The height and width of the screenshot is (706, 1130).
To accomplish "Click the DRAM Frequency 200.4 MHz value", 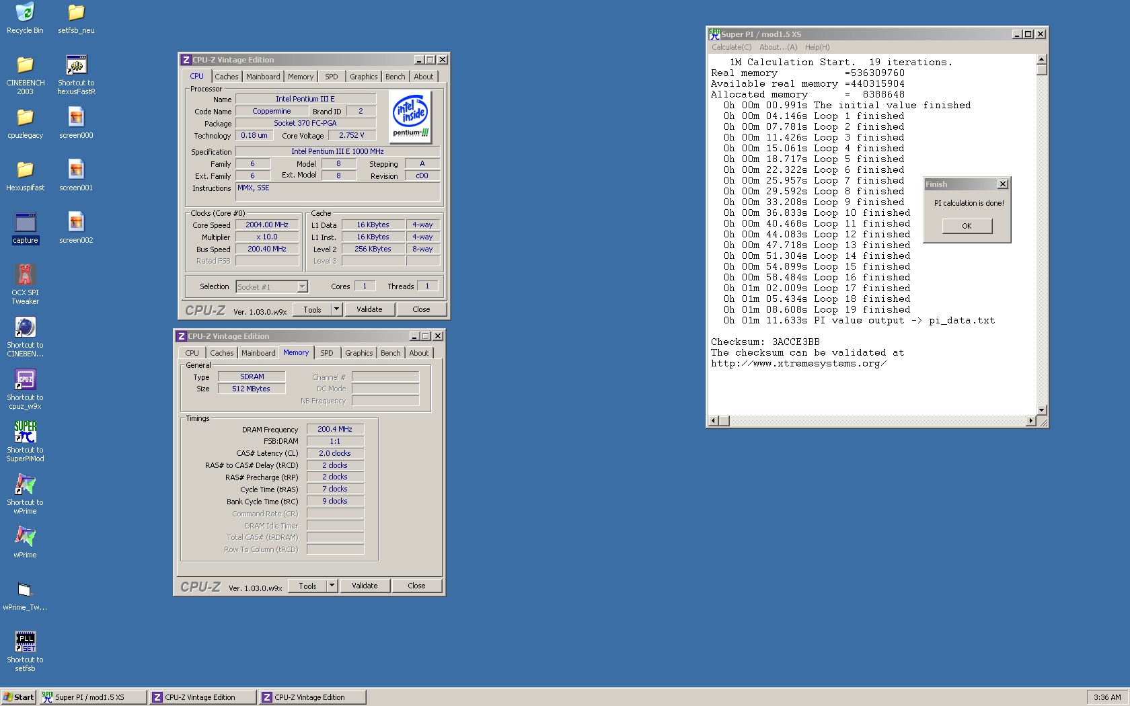I will [x=335, y=429].
